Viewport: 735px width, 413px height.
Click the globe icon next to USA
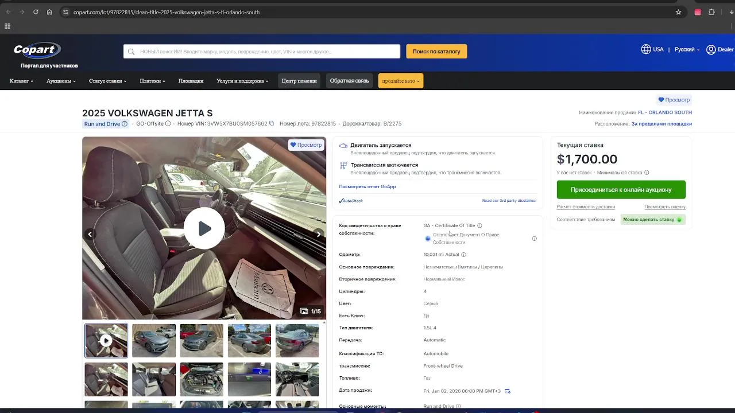(x=646, y=49)
